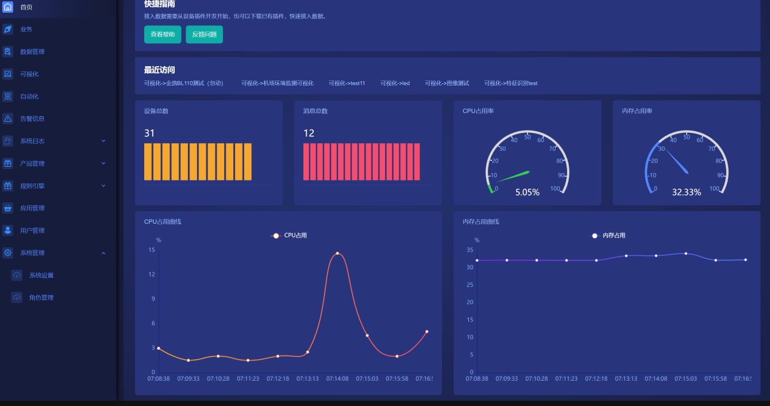Collapse the 系统管理 submenu chevron

coord(103,253)
